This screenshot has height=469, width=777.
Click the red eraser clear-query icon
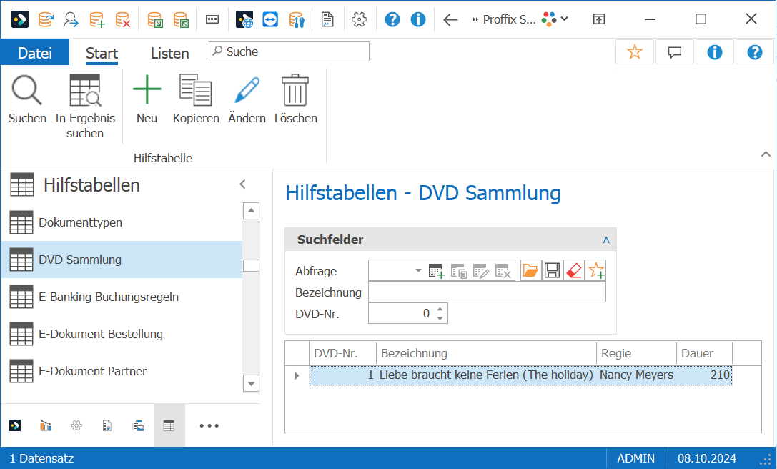coord(574,271)
